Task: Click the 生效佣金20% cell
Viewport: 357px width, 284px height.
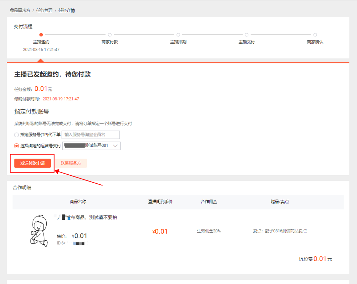Action: click(x=209, y=231)
